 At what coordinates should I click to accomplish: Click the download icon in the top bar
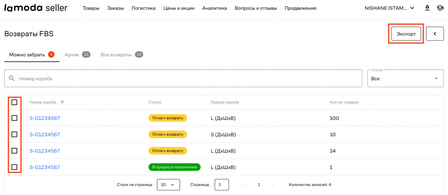(427, 8)
